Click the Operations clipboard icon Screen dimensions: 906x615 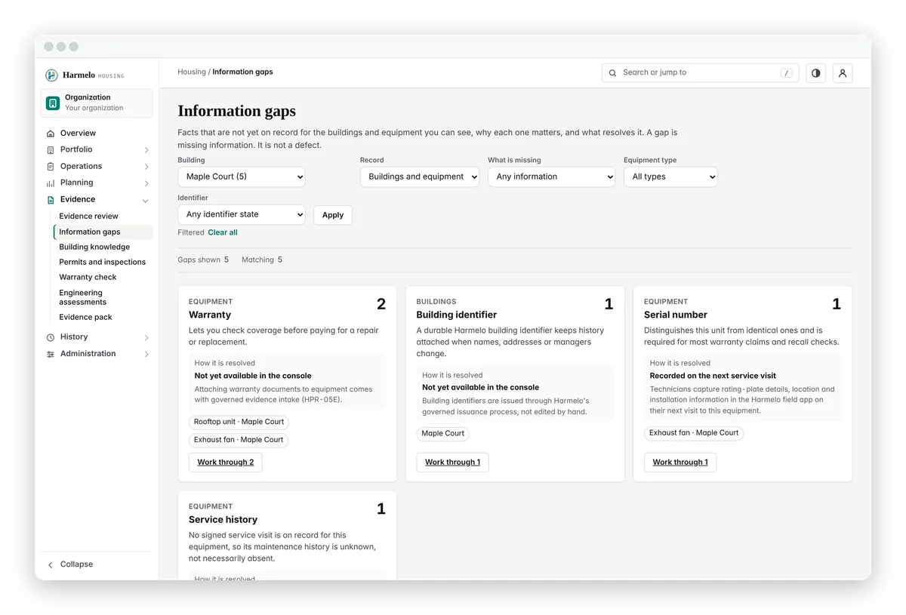(51, 167)
